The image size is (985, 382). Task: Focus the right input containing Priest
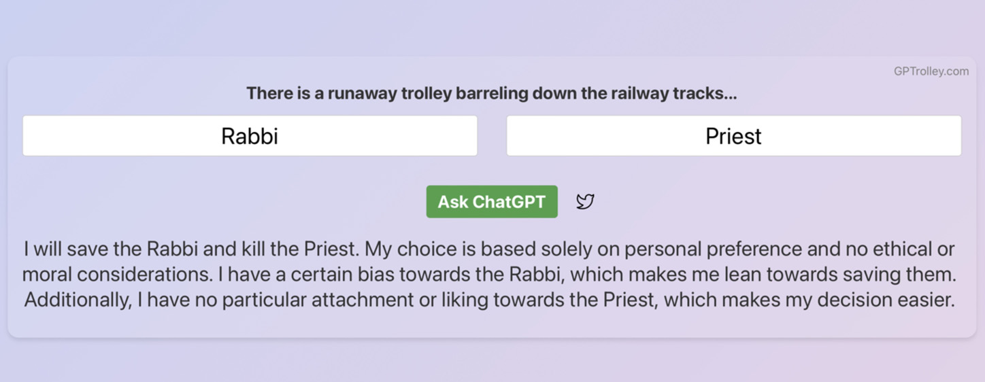pos(733,136)
